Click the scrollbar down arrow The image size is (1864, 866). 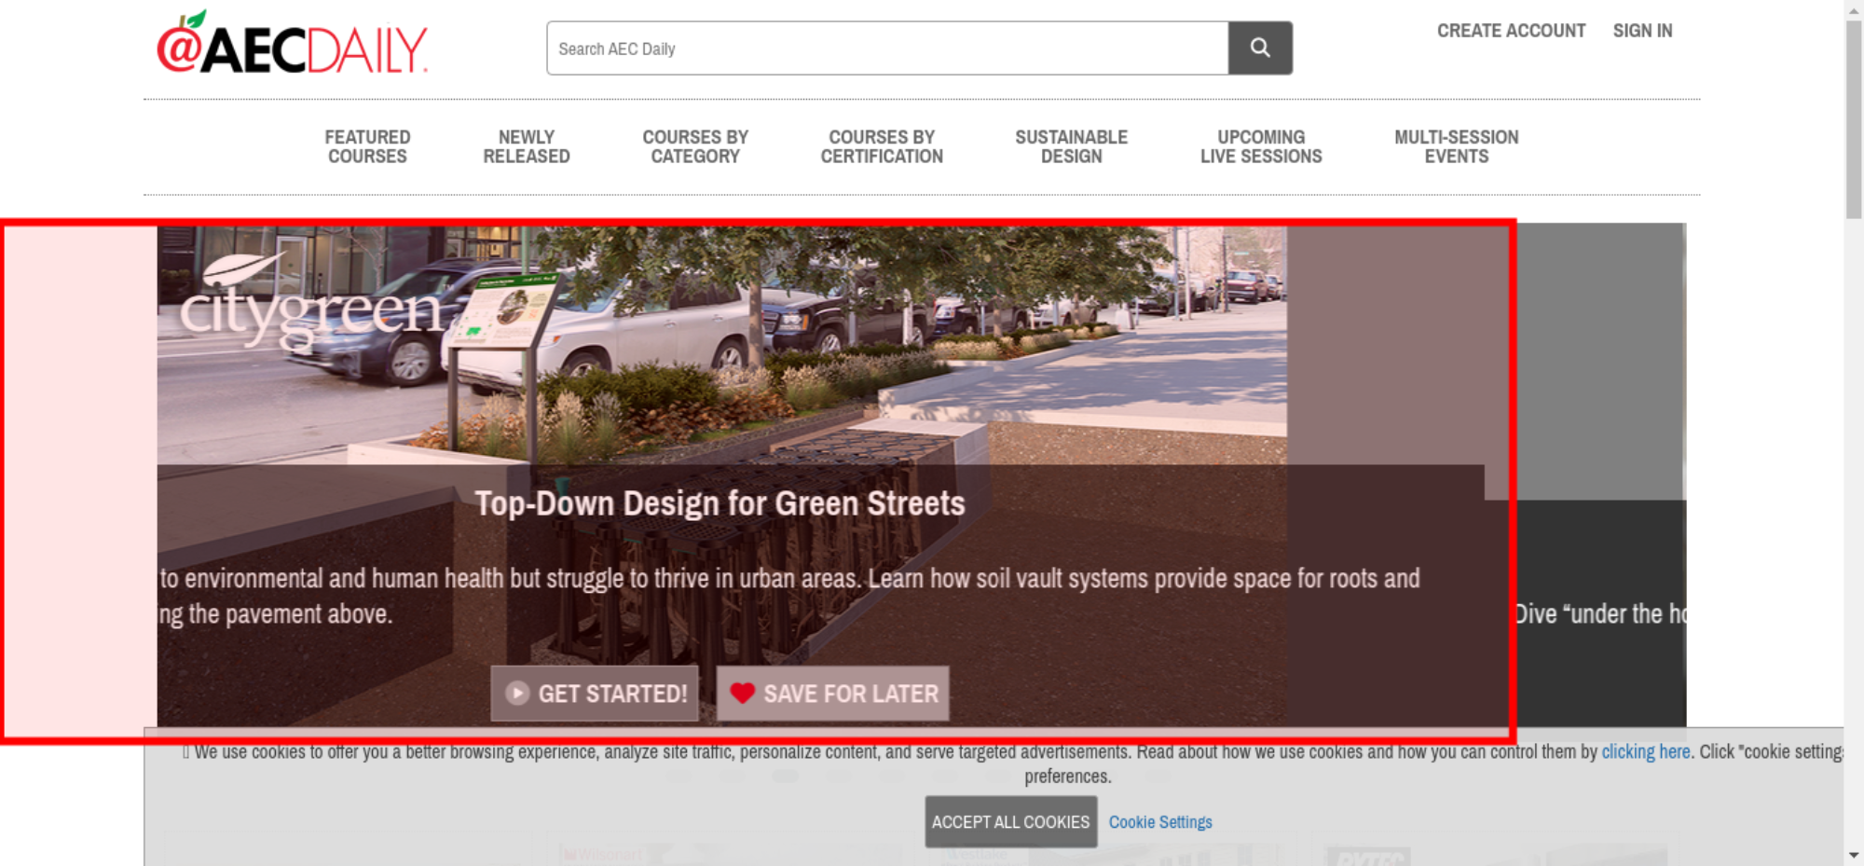tap(1854, 855)
